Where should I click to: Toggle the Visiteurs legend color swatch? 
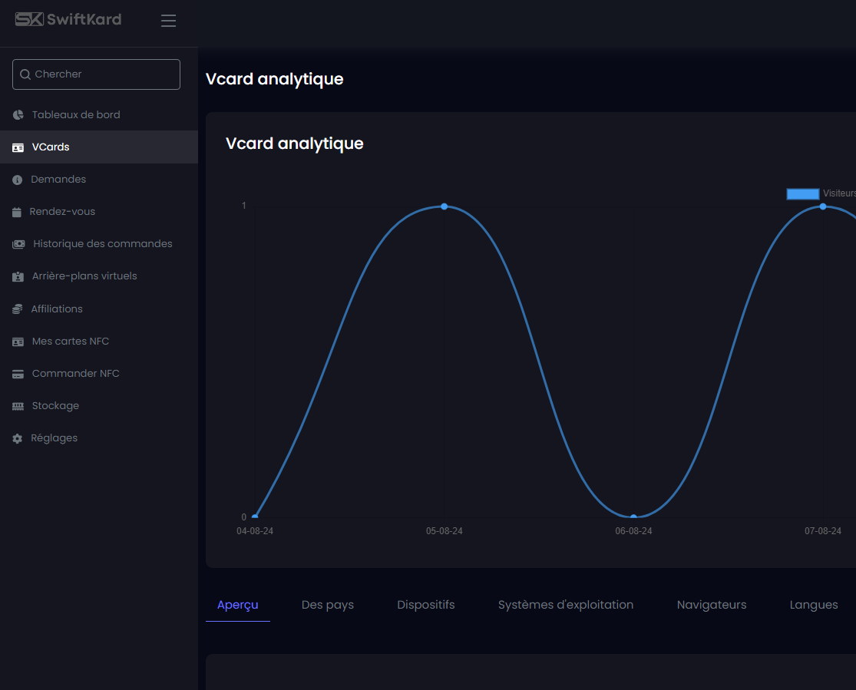coord(802,194)
